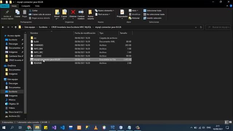Screen dimensions: 233x131
Task: Switch to details view icon in status bar
Action: click(226, 122)
